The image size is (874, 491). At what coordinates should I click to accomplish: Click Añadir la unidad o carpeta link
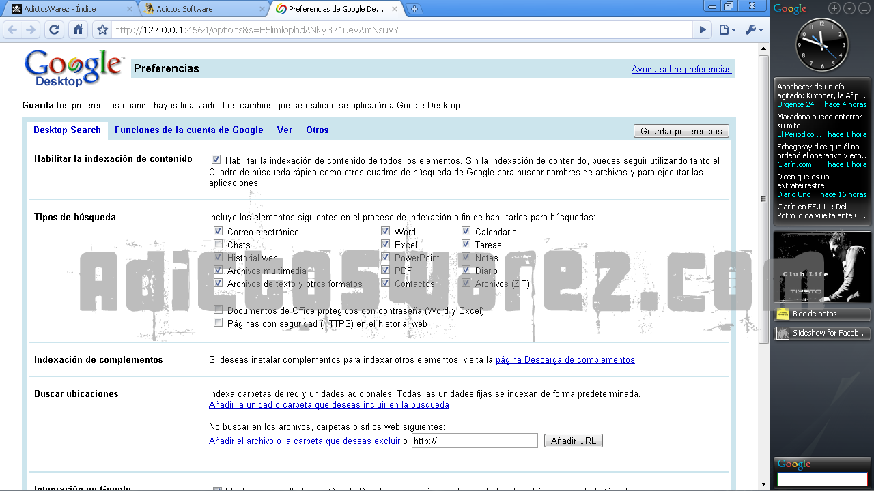329,404
